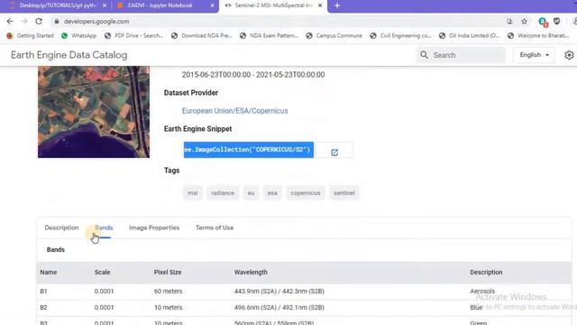Click the msi tag
The image size is (577, 325).
coord(193,192)
